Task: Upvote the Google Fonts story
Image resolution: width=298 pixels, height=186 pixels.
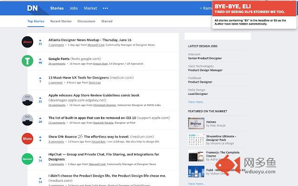Action: 40,59
